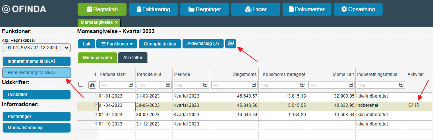Screen dimensions: 433x140
Task: Open the Lager main menu
Action: click(x=255, y=9)
